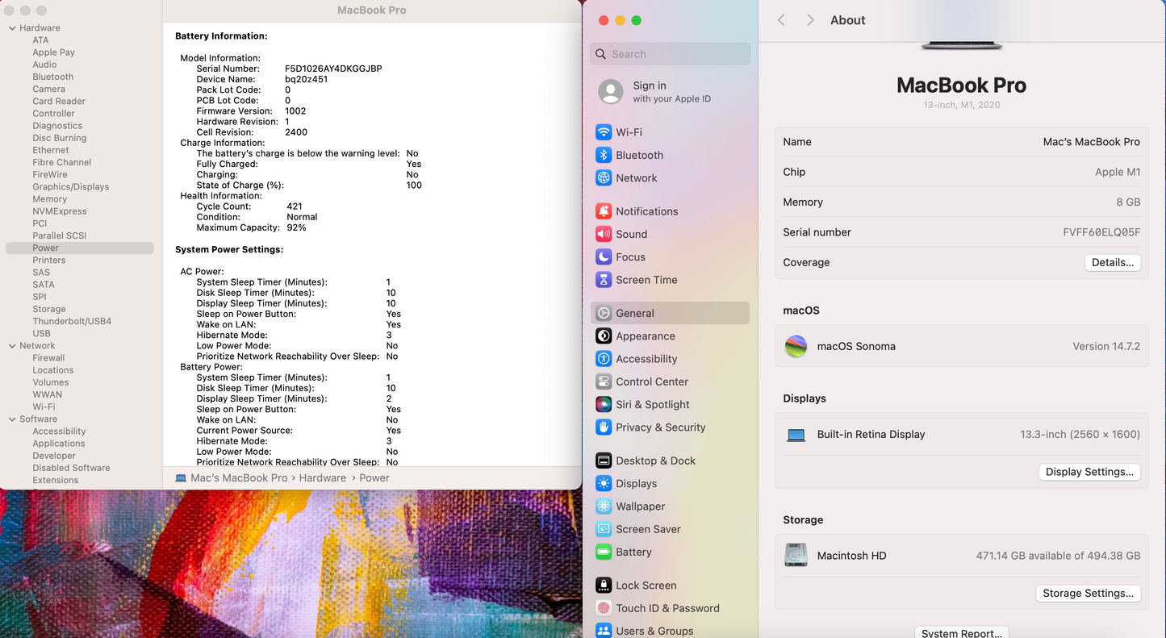Select Applications under Software section
Image resolution: width=1166 pixels, height=638 pixels.
[58, 444]
